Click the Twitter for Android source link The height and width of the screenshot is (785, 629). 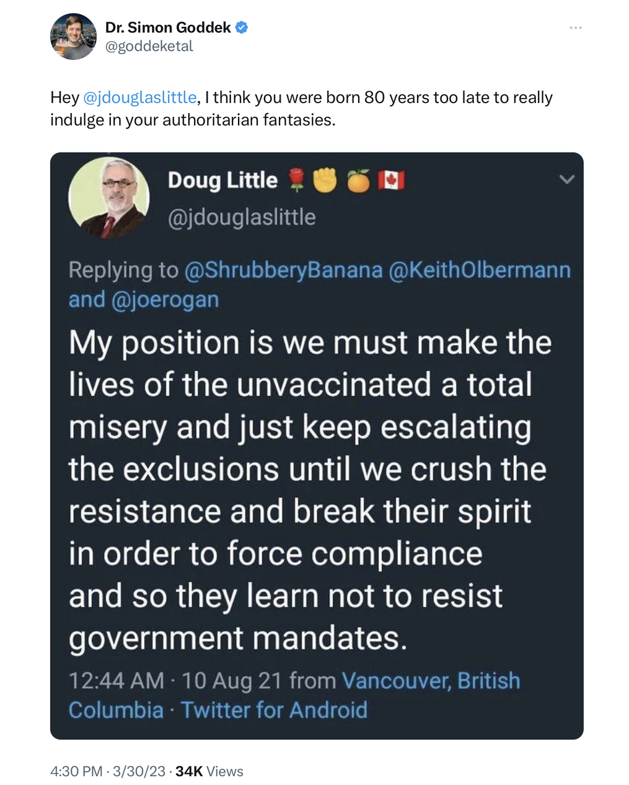(275, 709)
